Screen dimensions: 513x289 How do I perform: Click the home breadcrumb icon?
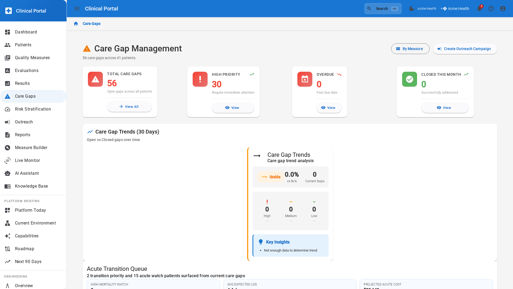(76, 24)
